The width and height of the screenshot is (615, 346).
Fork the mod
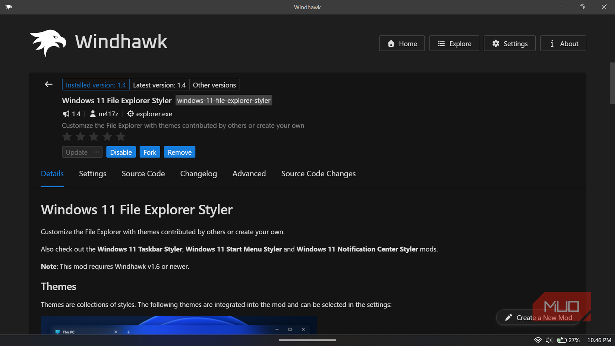(150, 152)
